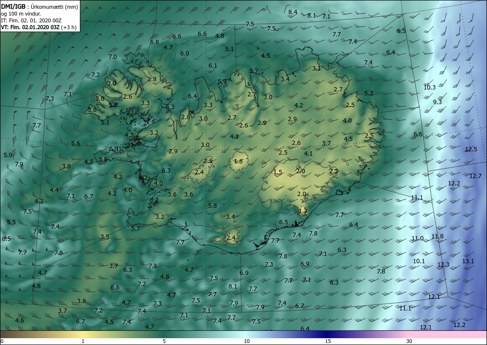The height and width of the screenshot is (345, 487).
Task: Click the '10' label on the color scale
Action: (x=246, y=341)
